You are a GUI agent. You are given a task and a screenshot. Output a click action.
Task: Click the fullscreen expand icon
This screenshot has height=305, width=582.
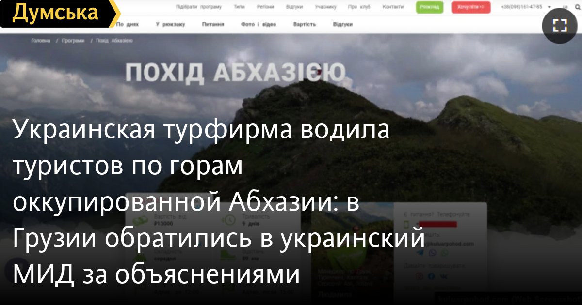click(560, 26)
